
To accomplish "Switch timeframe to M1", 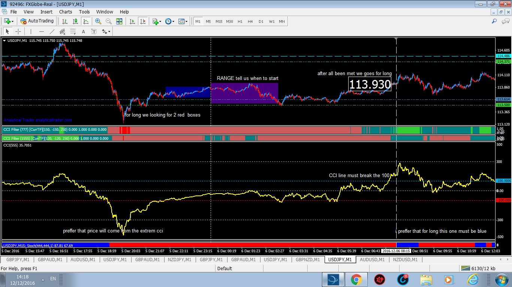I will (198, 21).
